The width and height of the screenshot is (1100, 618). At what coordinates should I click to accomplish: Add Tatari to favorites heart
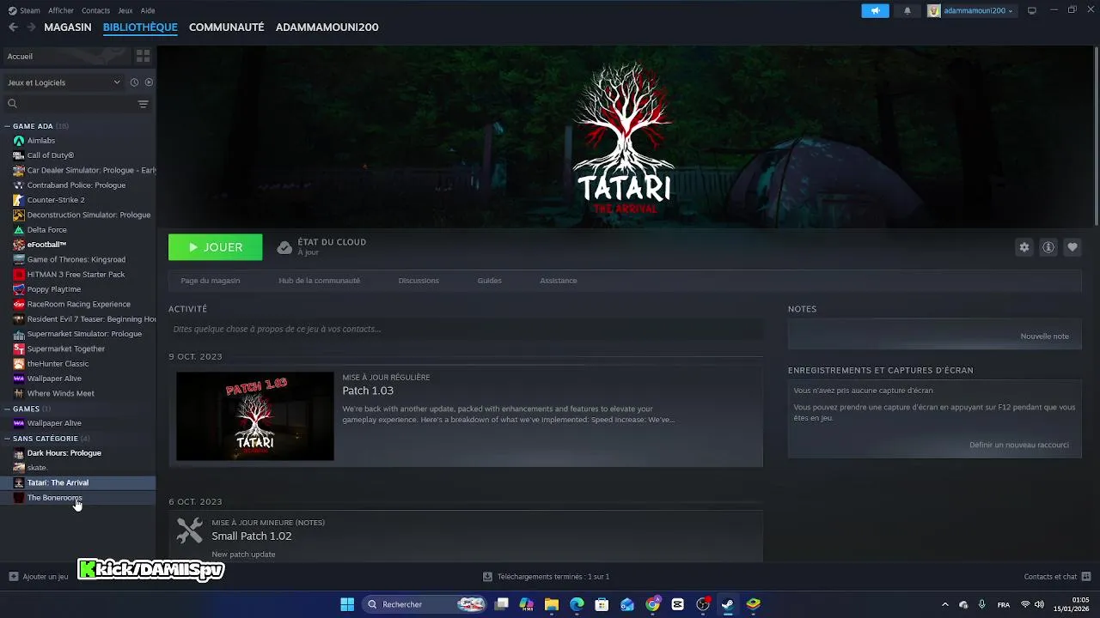(x=1072, y=247)
